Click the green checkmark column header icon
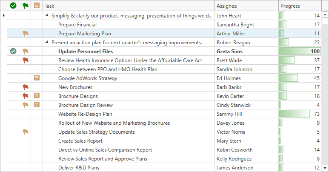The height and width of the screenshot is (172, 329). pyautogui.click(x=13, y=6)
